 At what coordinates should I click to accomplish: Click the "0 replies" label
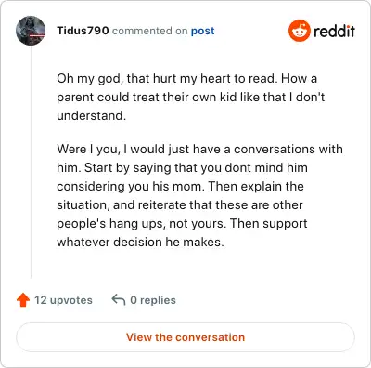153,300
